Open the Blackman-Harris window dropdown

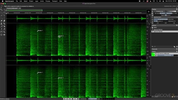point(166,17)
